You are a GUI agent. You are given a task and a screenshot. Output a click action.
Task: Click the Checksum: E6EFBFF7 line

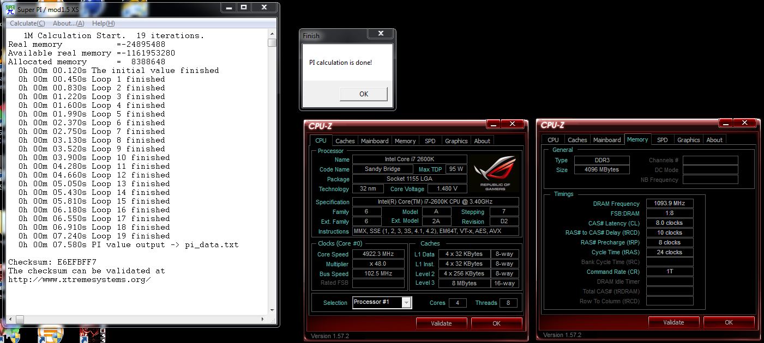pos(52,262)
